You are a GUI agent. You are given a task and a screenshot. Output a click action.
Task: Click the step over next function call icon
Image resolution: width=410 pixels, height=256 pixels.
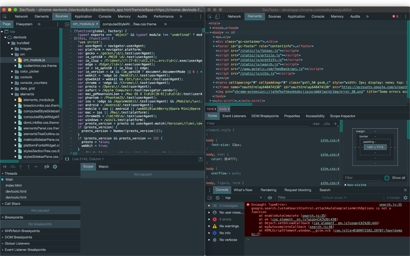coord(12,166)
